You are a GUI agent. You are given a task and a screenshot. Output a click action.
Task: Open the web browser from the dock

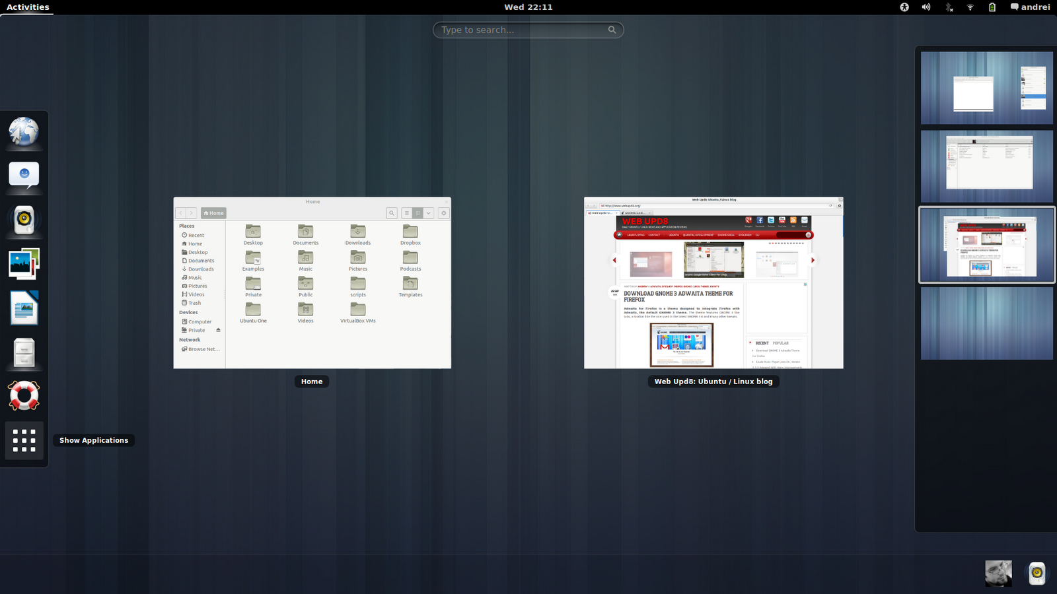tap(24, 132)
